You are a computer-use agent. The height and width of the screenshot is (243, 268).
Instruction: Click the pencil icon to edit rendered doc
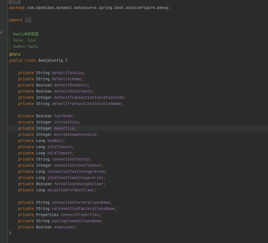click(x=2, y=32)
